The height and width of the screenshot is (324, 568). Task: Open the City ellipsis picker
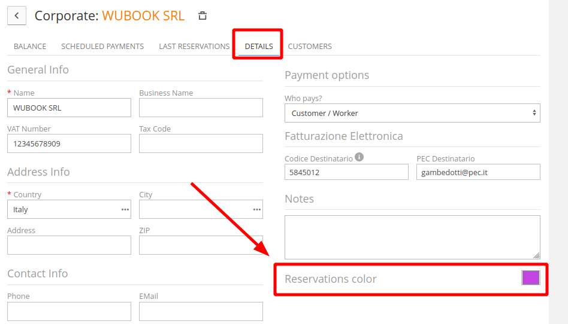256,210
